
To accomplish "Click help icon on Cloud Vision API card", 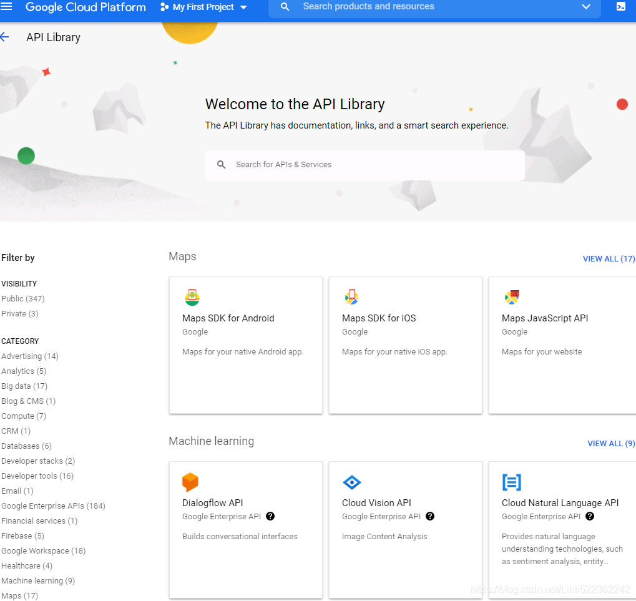I will click(430, 516).
